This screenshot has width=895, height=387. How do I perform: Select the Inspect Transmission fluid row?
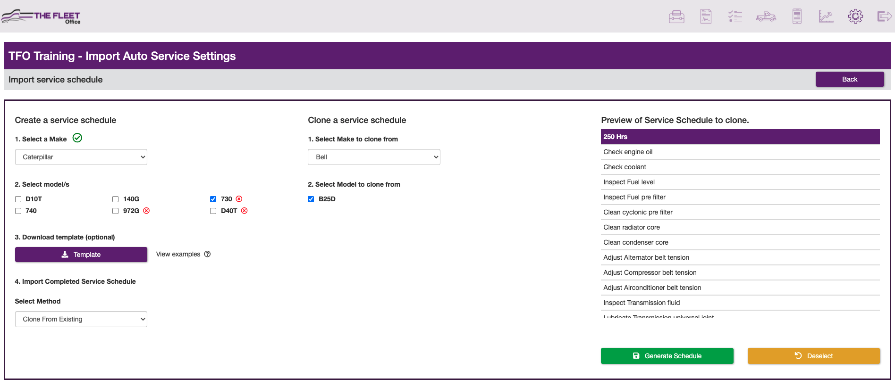(740, 303)
